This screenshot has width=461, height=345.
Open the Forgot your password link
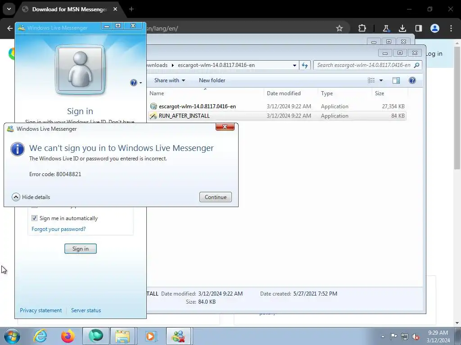[59, 229]
